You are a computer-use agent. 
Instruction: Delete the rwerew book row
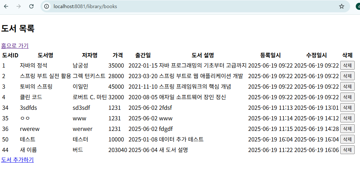point(347,128)
